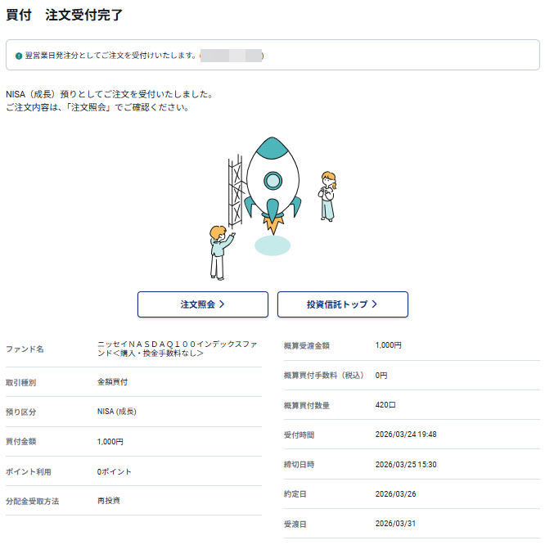Click the NISA (成長) value in the 預り区分 row
This screenshot has width=545, height=545.
[x=116, y=412]
